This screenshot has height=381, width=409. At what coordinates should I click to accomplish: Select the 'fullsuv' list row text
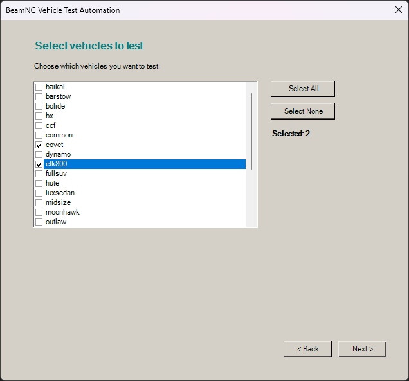point(56,173)
